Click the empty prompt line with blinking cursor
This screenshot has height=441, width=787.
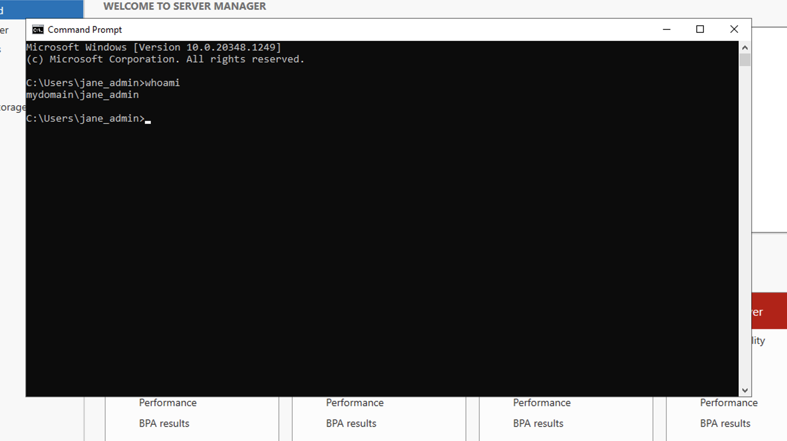(88, 119)
